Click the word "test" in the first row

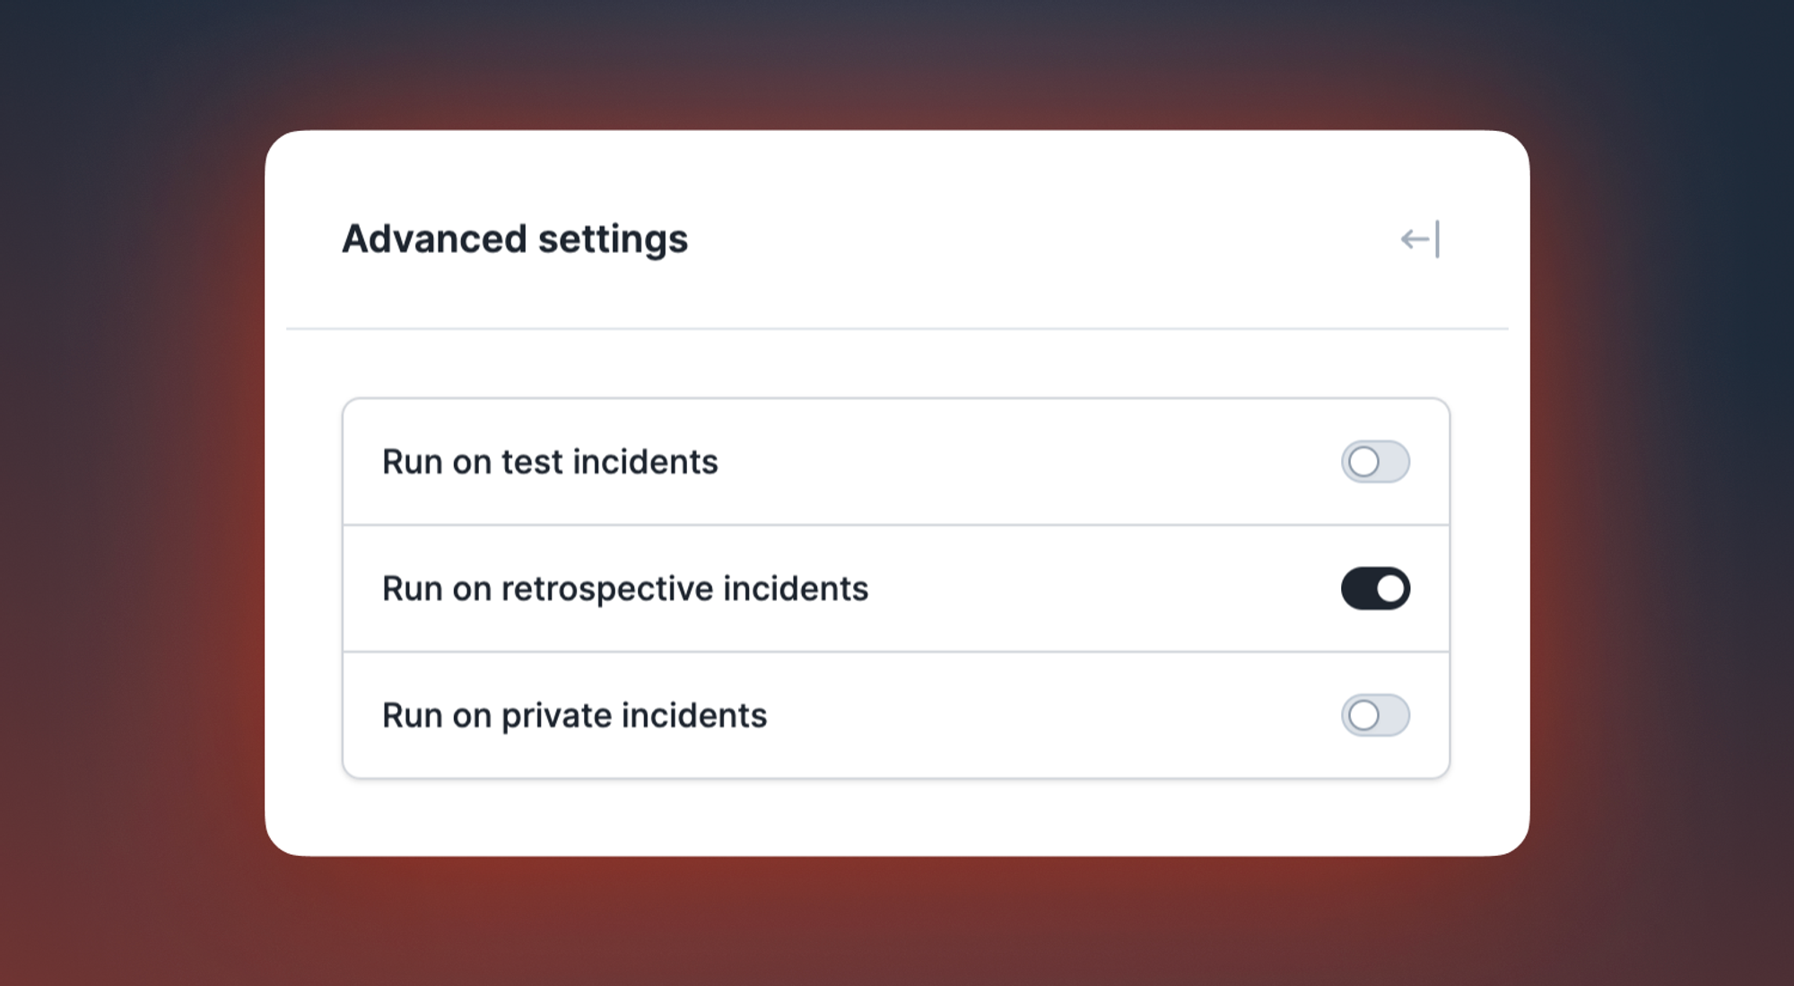531,462
